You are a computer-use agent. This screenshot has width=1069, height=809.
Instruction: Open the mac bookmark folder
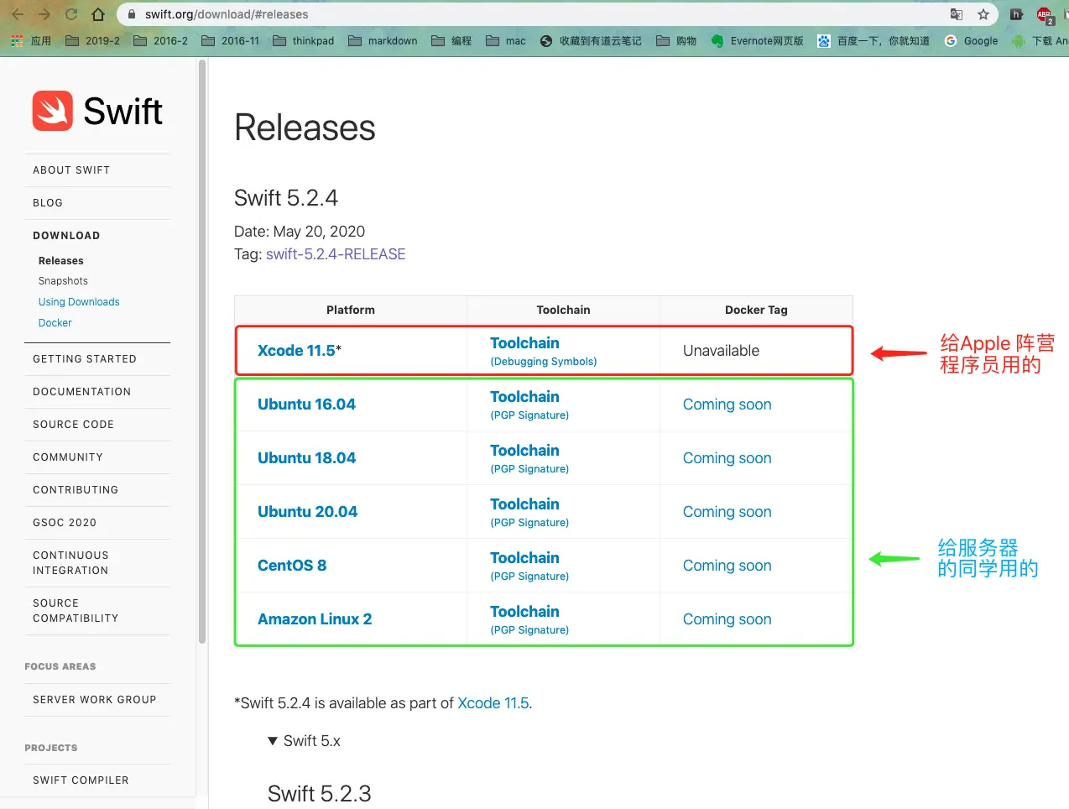click(x=506, y=40)
